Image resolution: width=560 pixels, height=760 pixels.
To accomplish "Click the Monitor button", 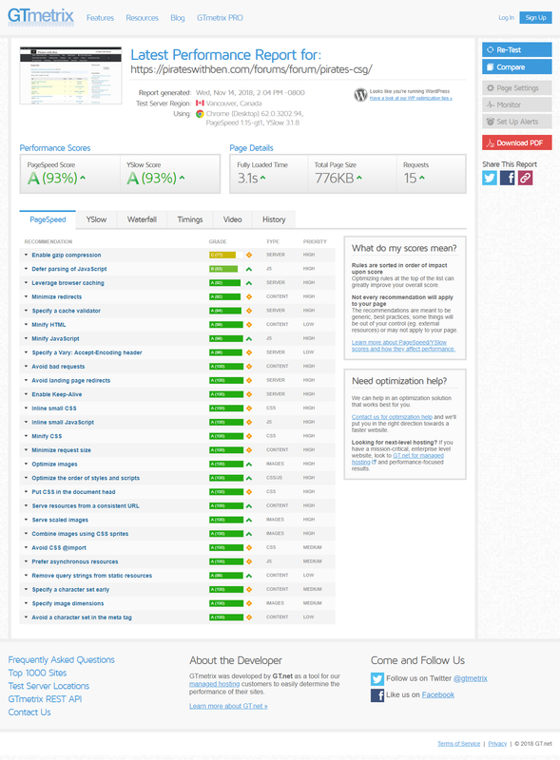I will pos(517,104).
